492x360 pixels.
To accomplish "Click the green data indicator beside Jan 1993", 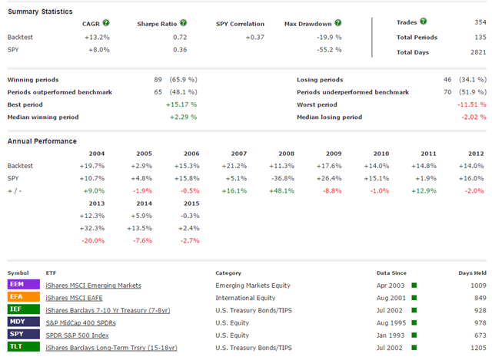I will (414, 335).
